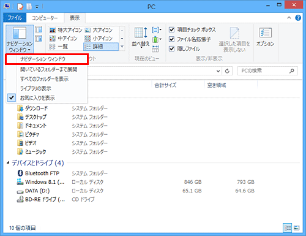Switch to the 表示 tab
This screenshot has width=306, height=236.
point(75,18)
